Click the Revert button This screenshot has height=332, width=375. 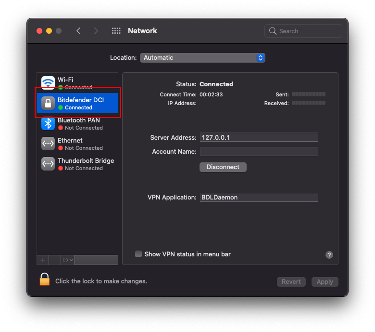(x=291, y=282)
